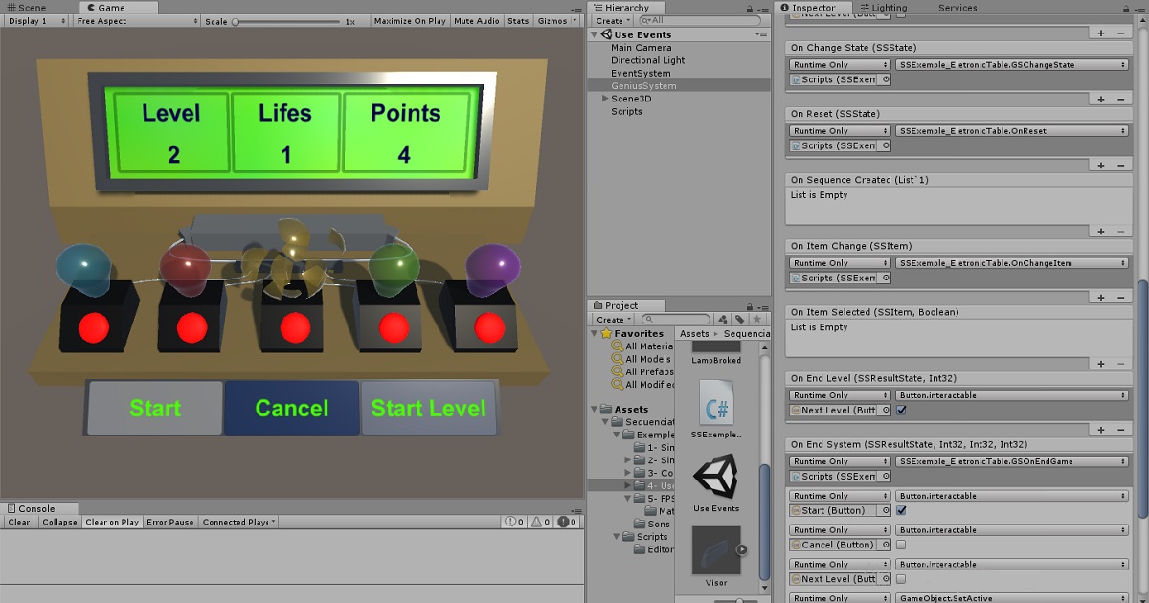Click the Clear button in Console
The height and width of the screenshot is (603, 1149).
[19, 523]
